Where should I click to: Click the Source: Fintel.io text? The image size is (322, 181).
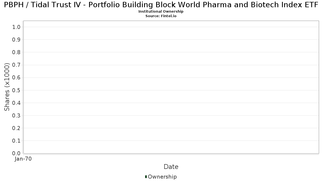tap(161, 16)
